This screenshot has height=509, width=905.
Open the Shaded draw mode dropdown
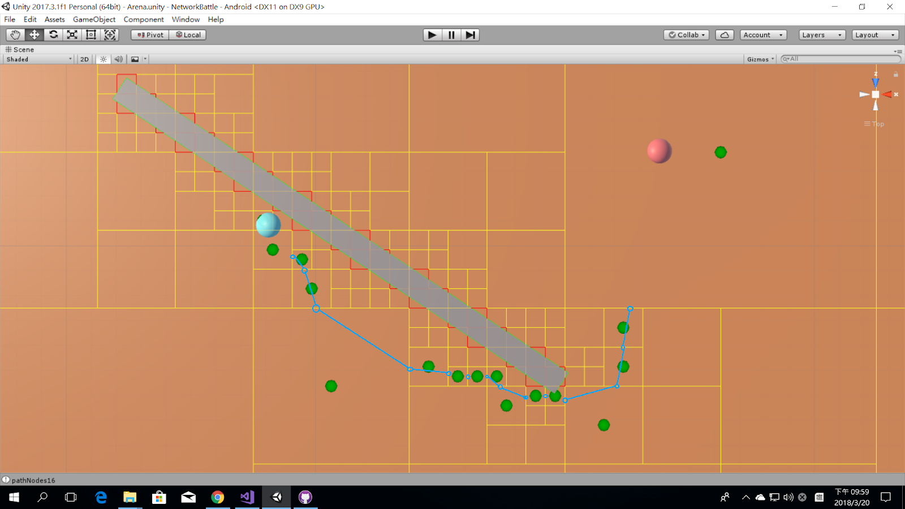(x=37, y=59)
